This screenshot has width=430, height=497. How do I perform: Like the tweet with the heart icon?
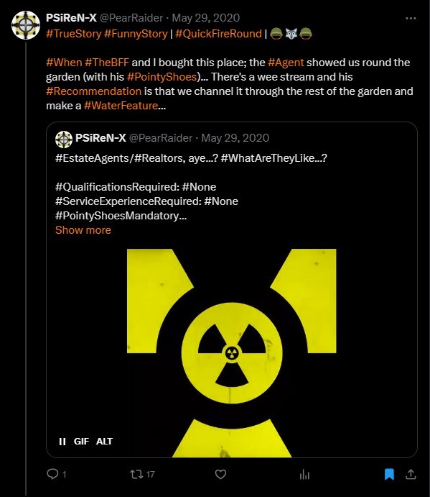coord(220,474)
